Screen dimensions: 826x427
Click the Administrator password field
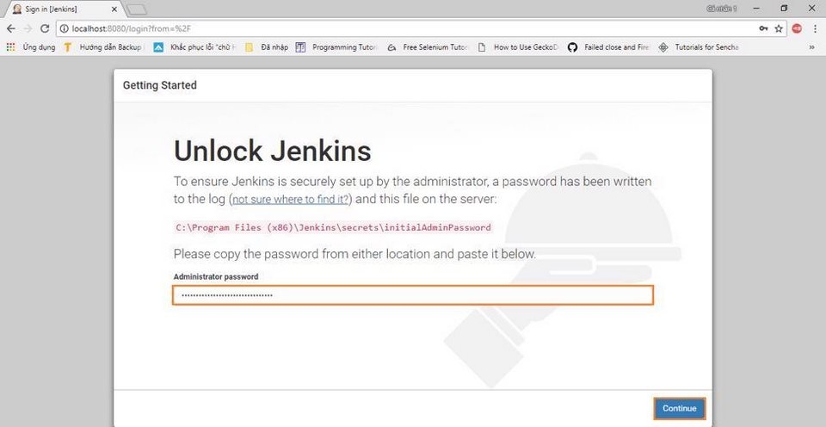tap(412, 295)
